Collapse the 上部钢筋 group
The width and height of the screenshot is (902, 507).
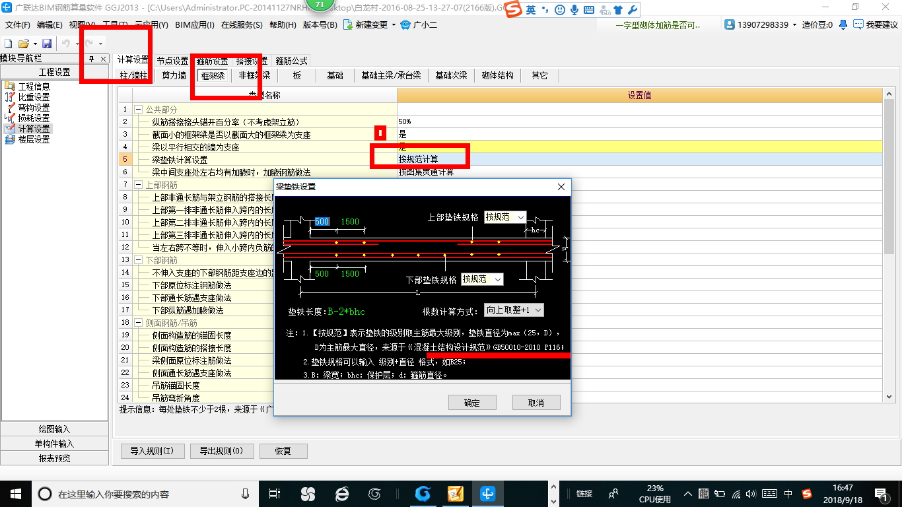(x=139, y=185)
